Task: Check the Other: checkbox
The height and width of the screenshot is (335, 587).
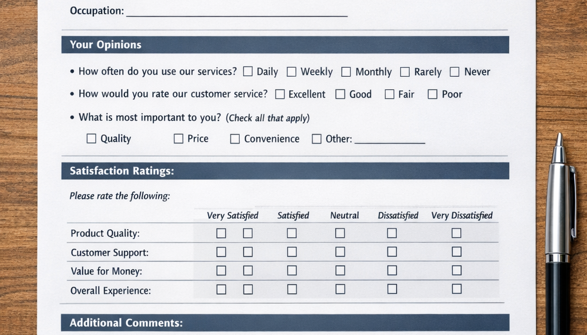Action: coord(316,139)
